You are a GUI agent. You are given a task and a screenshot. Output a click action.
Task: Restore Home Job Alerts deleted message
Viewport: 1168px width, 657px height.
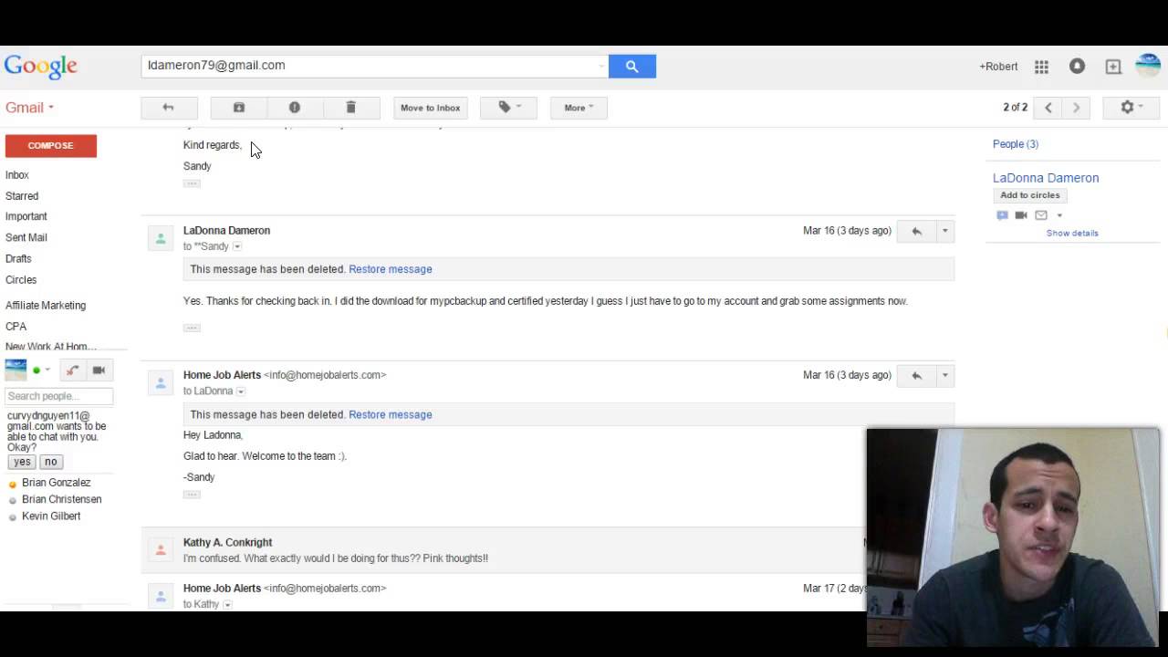pos(391,414)
